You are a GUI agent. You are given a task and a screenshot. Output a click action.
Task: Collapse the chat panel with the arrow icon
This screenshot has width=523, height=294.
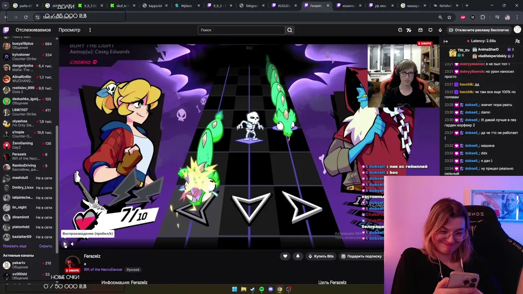click(x=446, y=41)
